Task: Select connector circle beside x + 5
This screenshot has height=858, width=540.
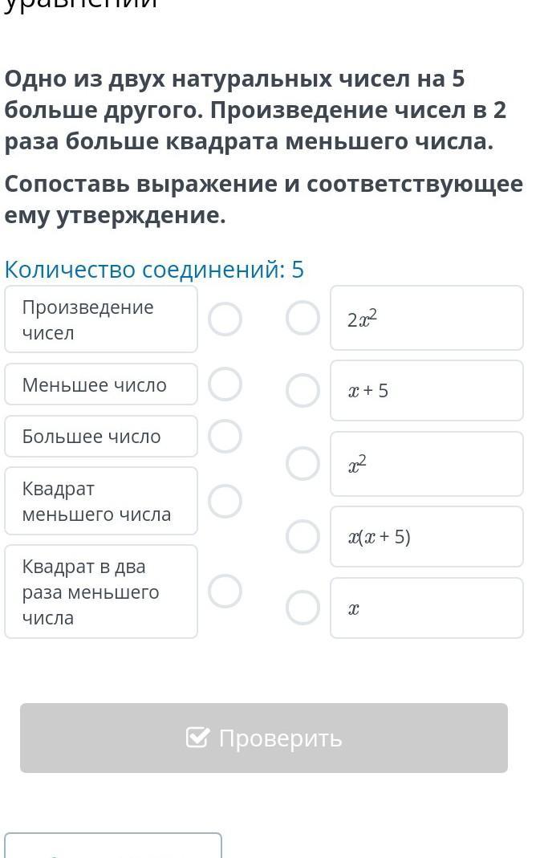Action: coord(302,390)
